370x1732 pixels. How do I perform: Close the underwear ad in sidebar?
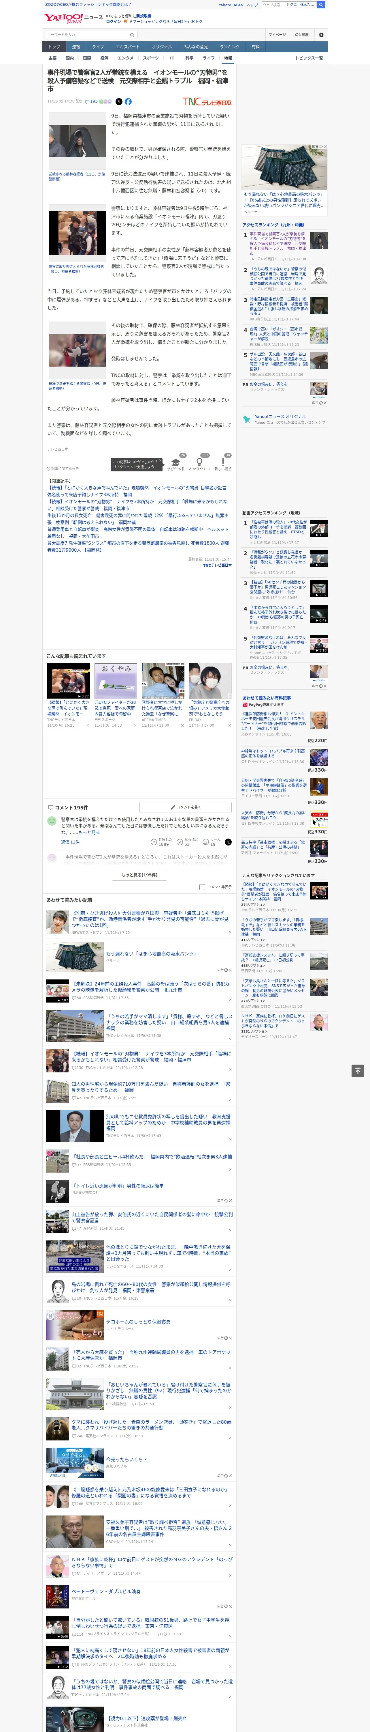point(324,147)
